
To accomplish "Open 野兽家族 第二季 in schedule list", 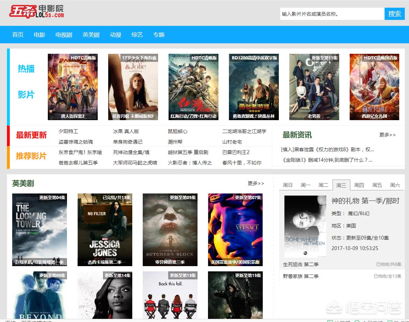I will point(301,276).
